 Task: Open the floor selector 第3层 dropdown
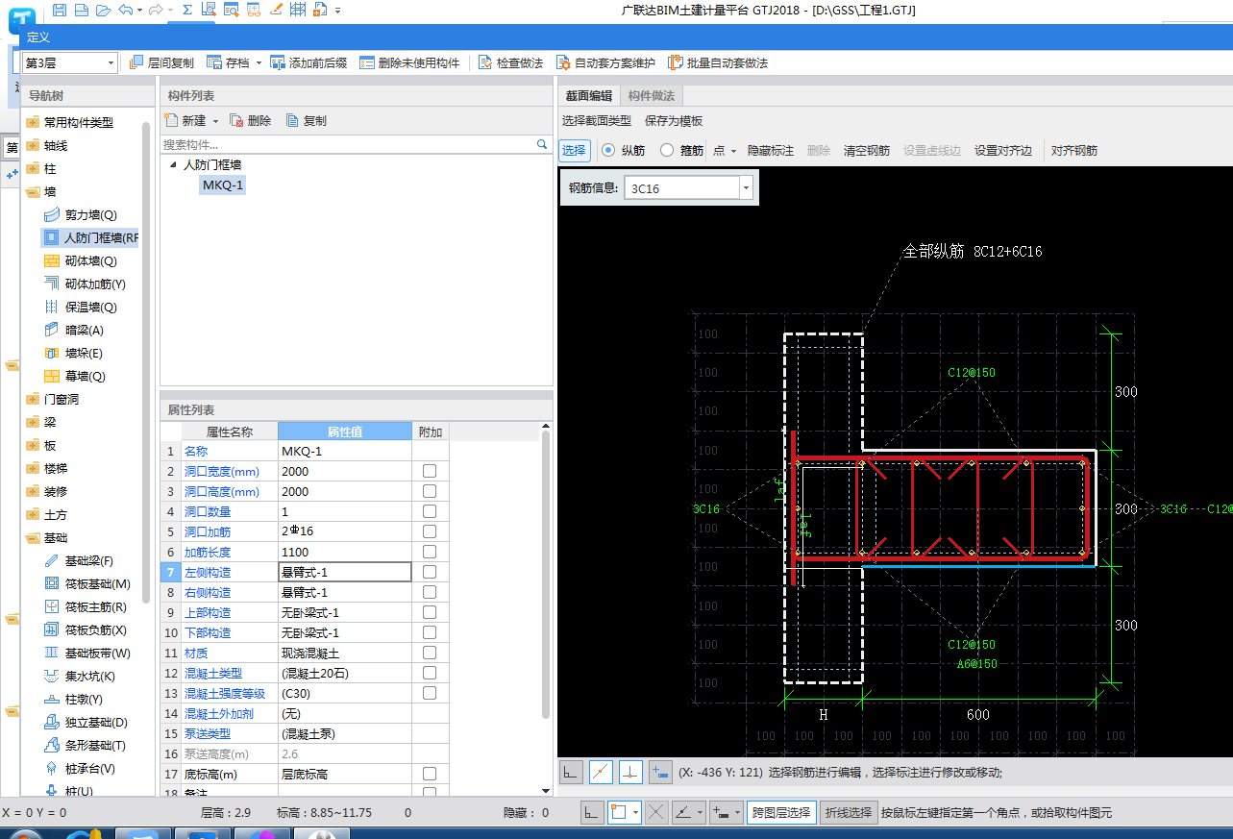coord(111,62)
